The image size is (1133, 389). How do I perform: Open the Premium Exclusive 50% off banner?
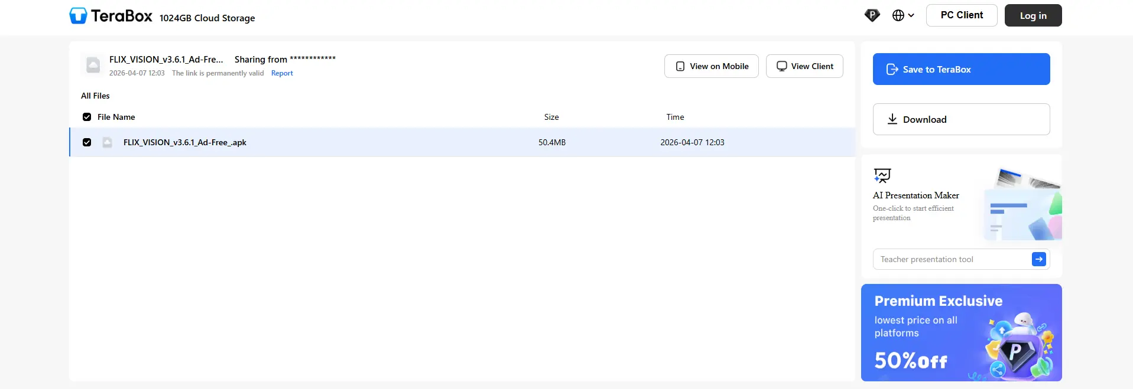coord(962,332)
